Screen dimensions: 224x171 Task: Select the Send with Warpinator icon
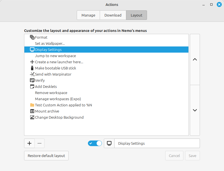[x=32, y=74]
